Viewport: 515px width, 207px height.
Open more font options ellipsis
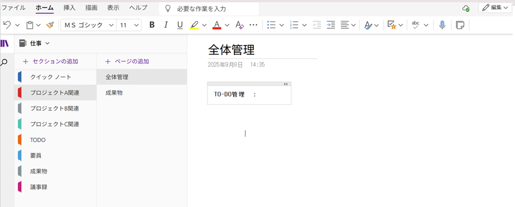tap(253, 25)
